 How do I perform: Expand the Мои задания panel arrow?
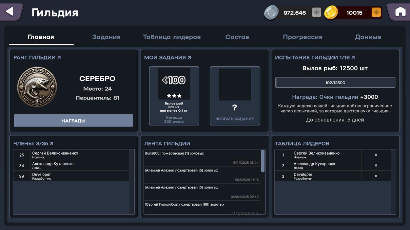(189, 58)
